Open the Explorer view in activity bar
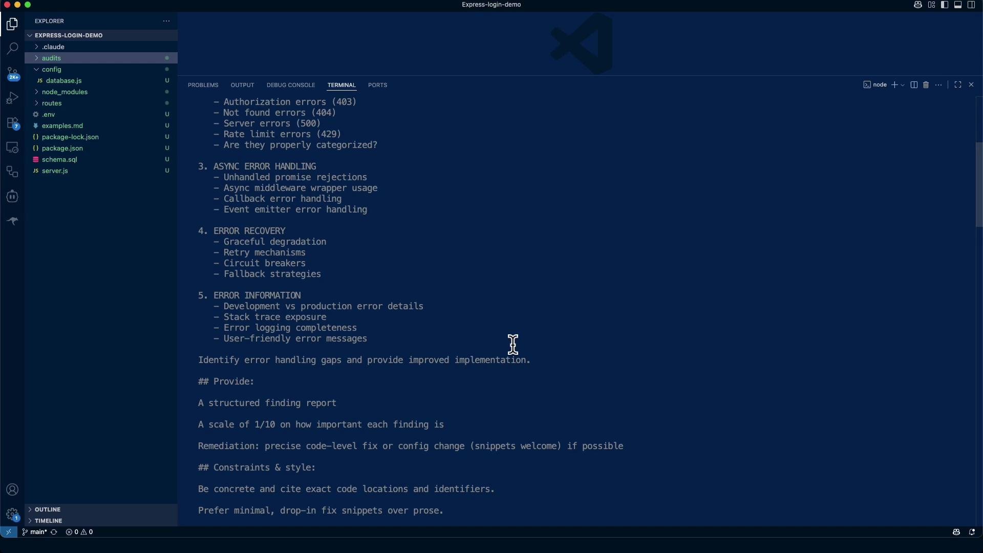The height and width of the screenshot is (553, 983). pos(12,24)
